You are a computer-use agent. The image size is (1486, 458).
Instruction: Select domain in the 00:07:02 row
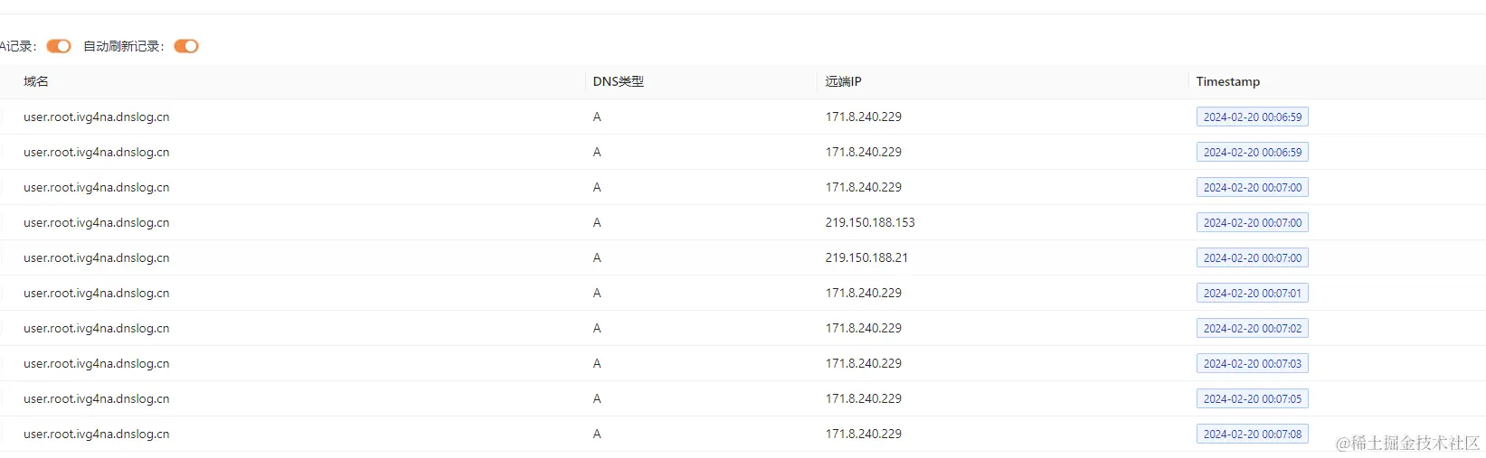pyautogui.click(x=97, y=328)
